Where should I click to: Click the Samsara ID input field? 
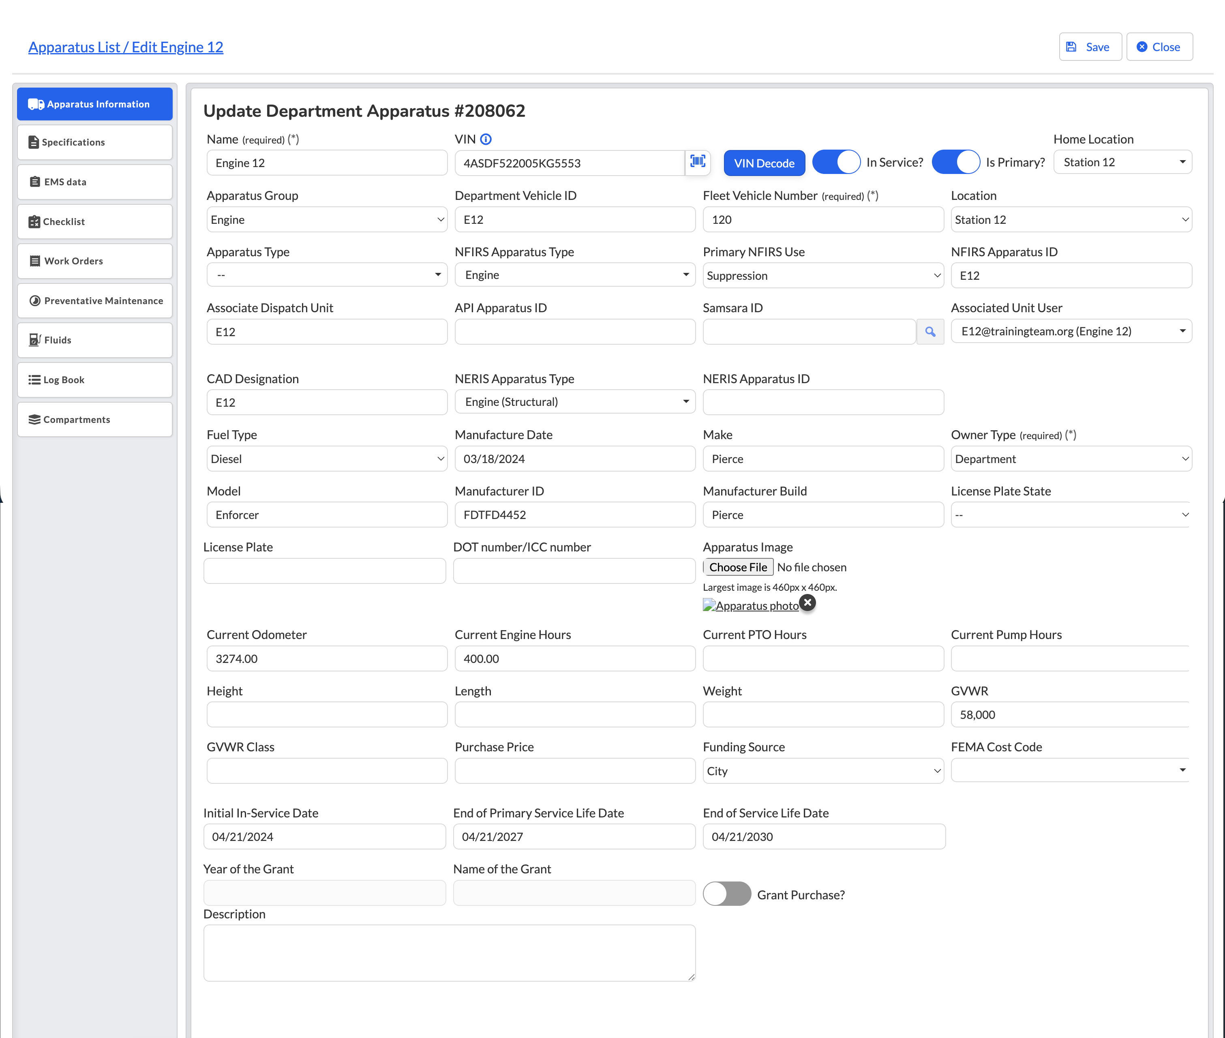click(809, 332)
